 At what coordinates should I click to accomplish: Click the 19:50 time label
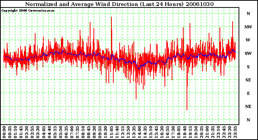[x=196, y=132]
